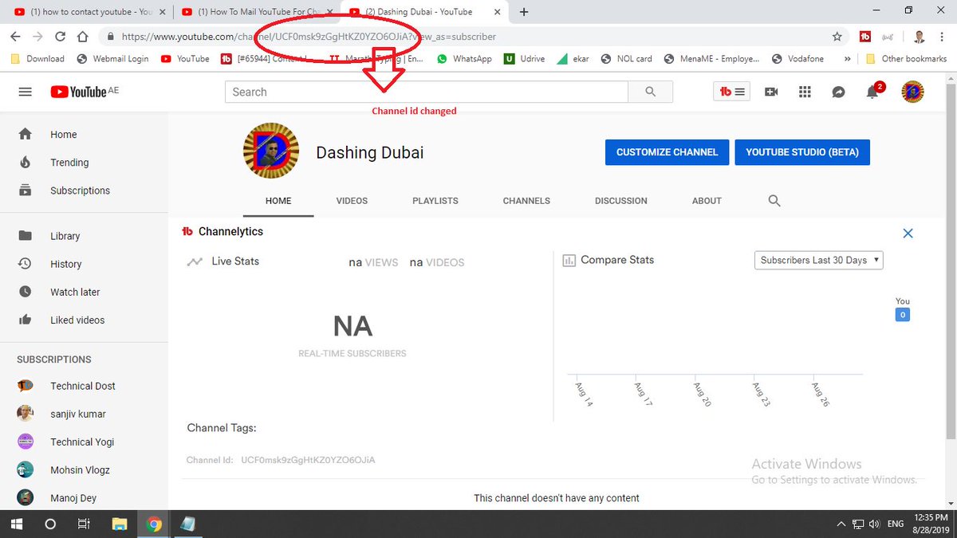
Task: Open the TubeBuddy menu in YouTube header
Action: [731, 92]
